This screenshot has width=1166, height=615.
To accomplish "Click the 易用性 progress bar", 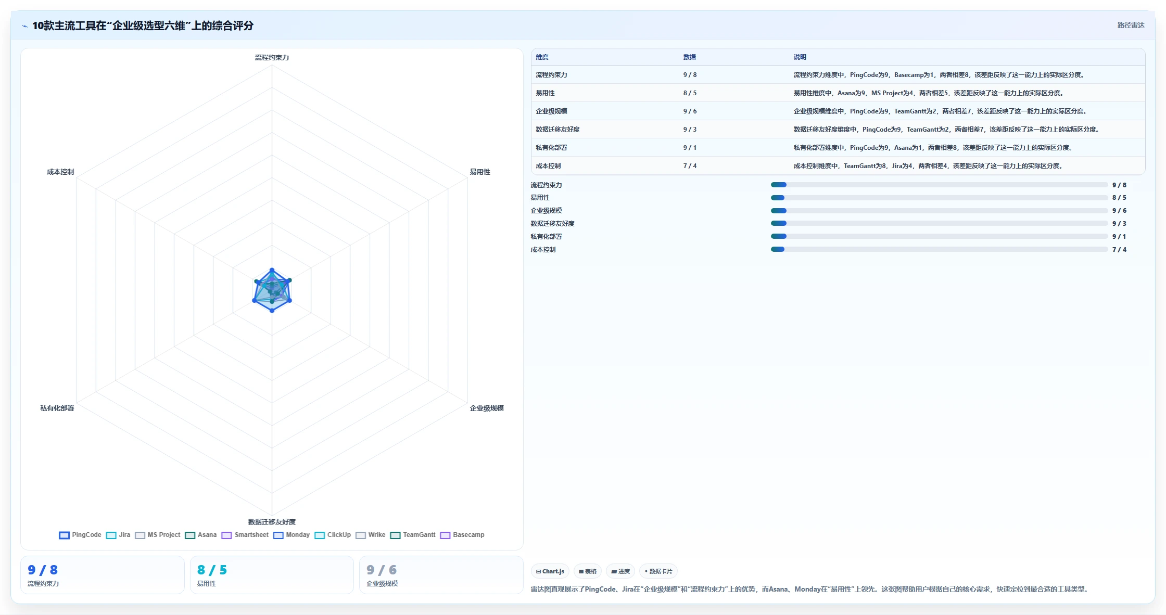I will 939,198.
